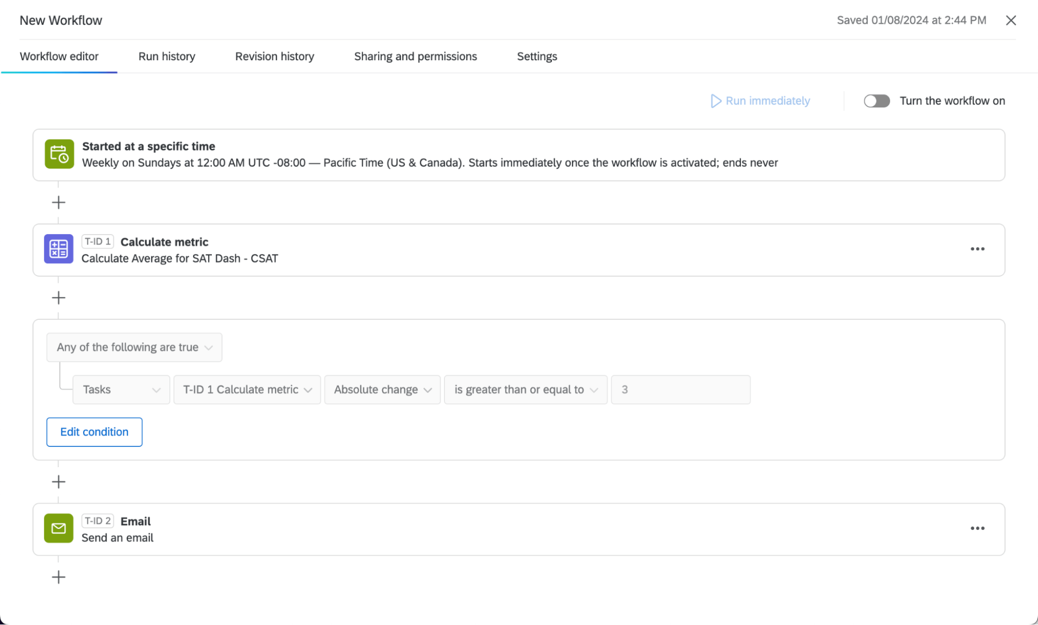Screen dimensions: 1038x625
Task: Open the Sharing and permissions tab
Action: click(x=415, y=56)
